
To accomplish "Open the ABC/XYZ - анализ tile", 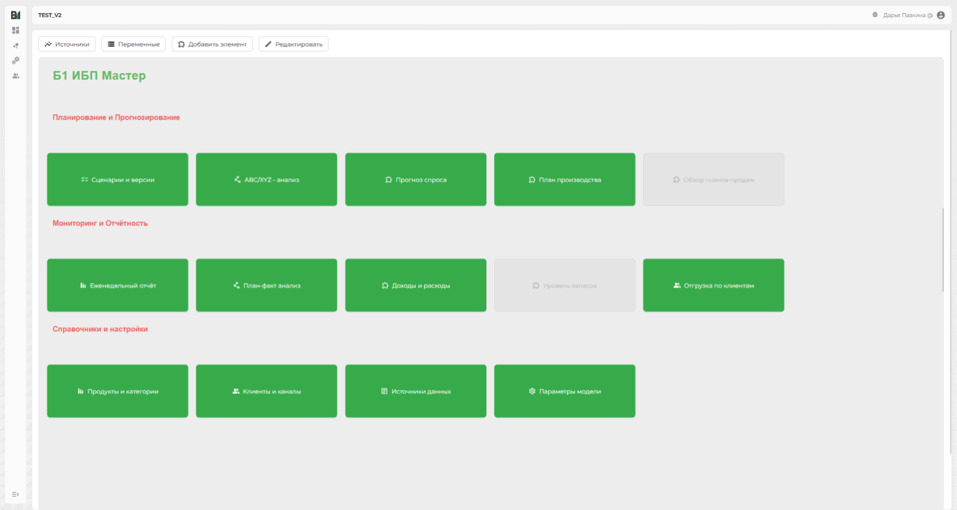I will point(267,179).
